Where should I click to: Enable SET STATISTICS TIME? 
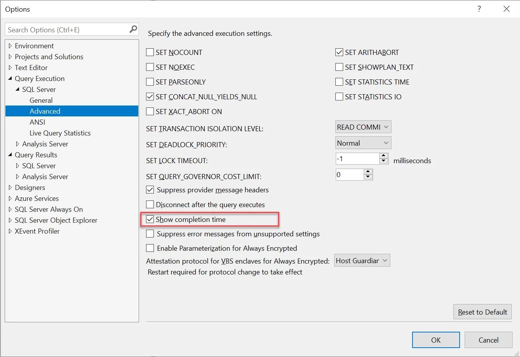339,82
